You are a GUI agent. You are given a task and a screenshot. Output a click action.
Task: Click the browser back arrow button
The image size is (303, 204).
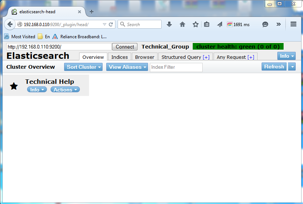(x=10, y=24)
